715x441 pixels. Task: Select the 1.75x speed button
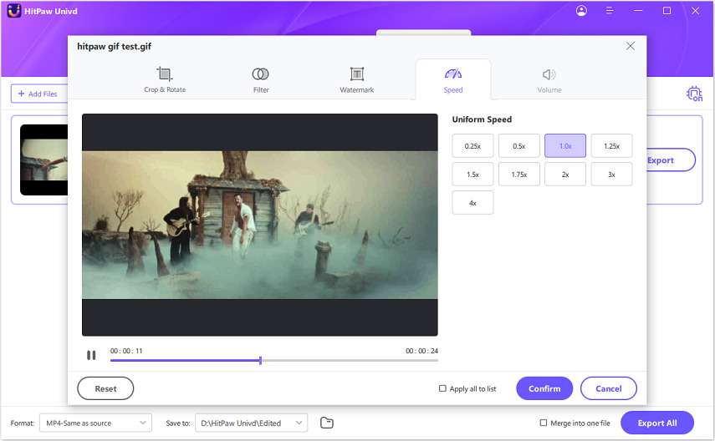click(519, 174)
